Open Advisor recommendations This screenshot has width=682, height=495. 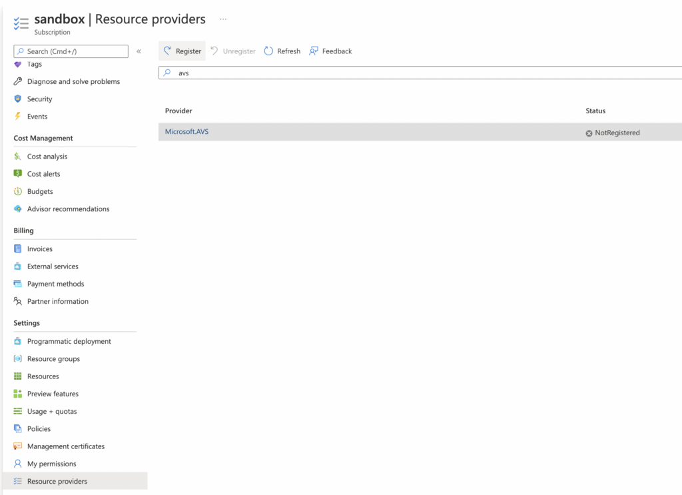point(68,209)
